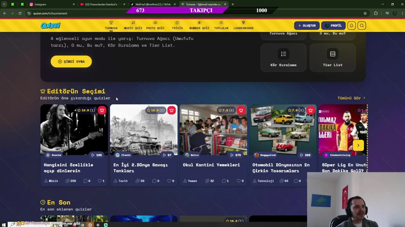
Task: Open the Turnuva navigation tab
Action: point(111,26)
